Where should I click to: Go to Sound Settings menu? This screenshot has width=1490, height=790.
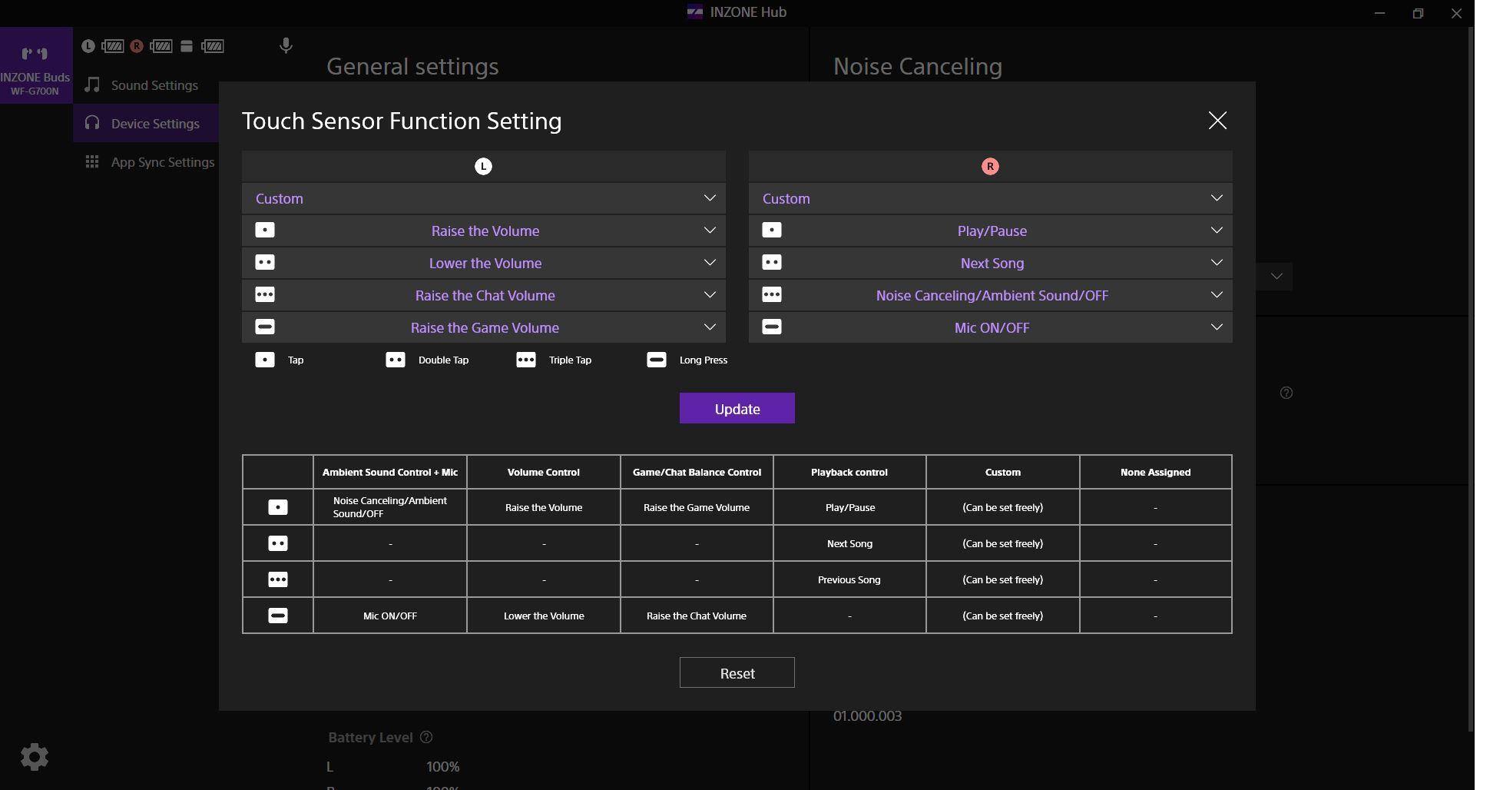(154, 85)
